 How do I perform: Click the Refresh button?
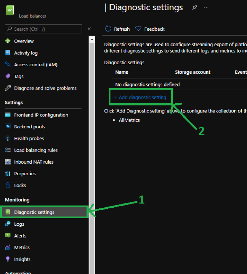[118, 29]
